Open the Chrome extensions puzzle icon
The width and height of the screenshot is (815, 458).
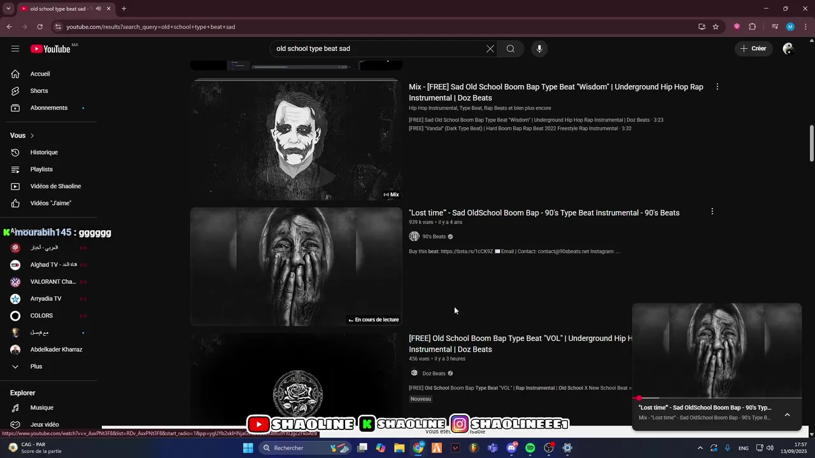tap(752, 27)
